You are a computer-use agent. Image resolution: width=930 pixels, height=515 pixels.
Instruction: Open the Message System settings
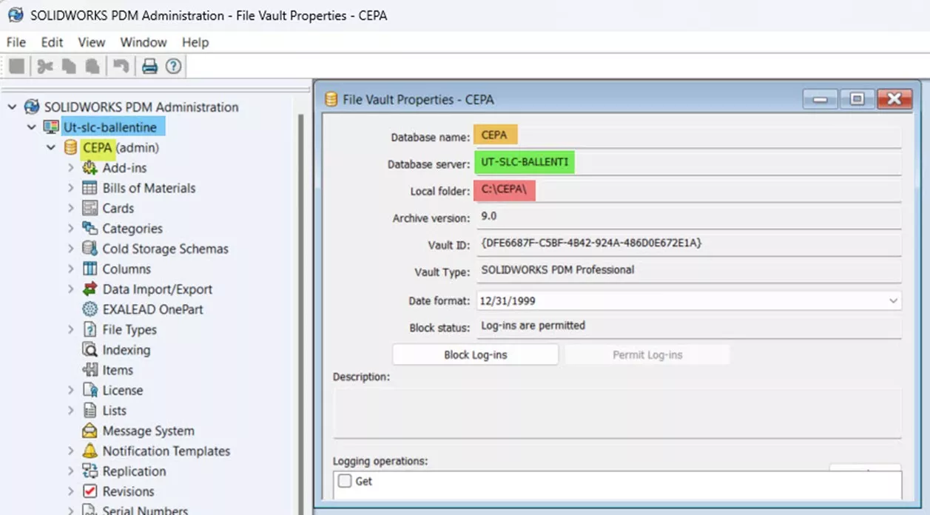pos(148,430)
